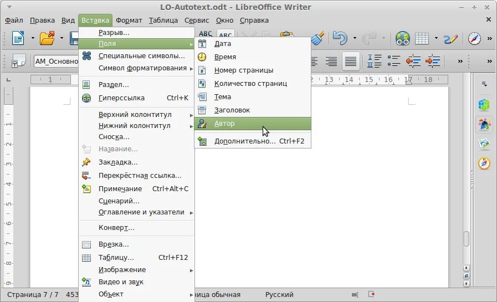Screen dimensions: 497x302
Task: Open the Сервис menu
Action: 197,21
